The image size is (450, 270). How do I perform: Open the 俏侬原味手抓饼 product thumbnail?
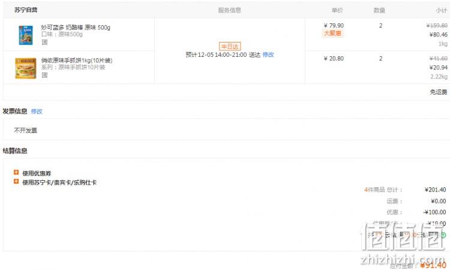pos(26,68)
